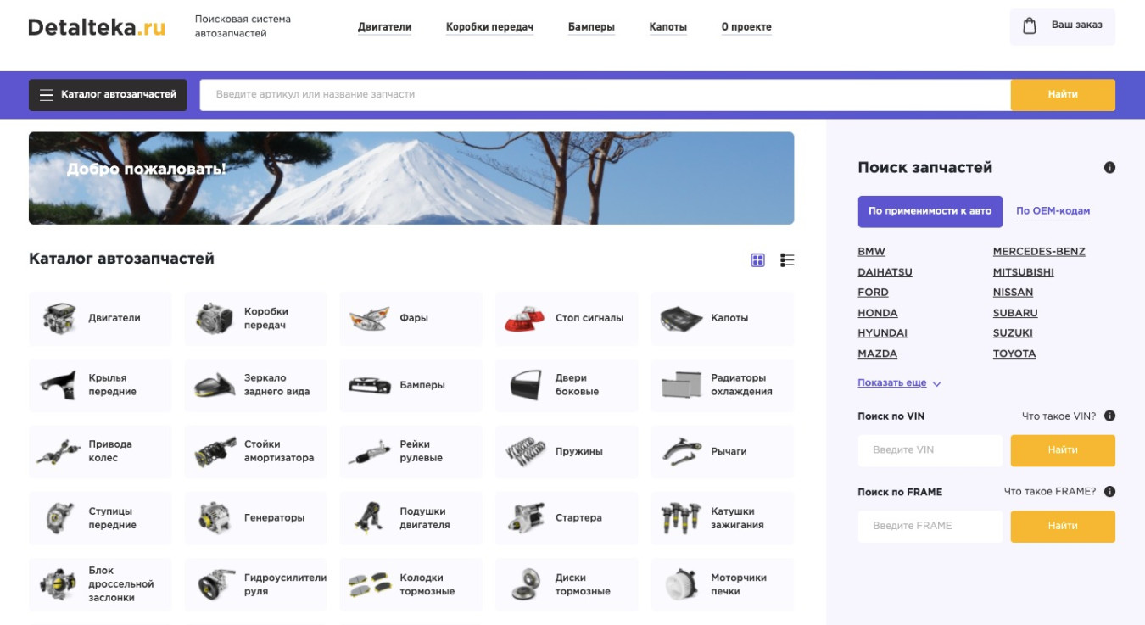1145x625 pixels.
Task: Switch catalog to grid view
Action: [x=758, y=260]
